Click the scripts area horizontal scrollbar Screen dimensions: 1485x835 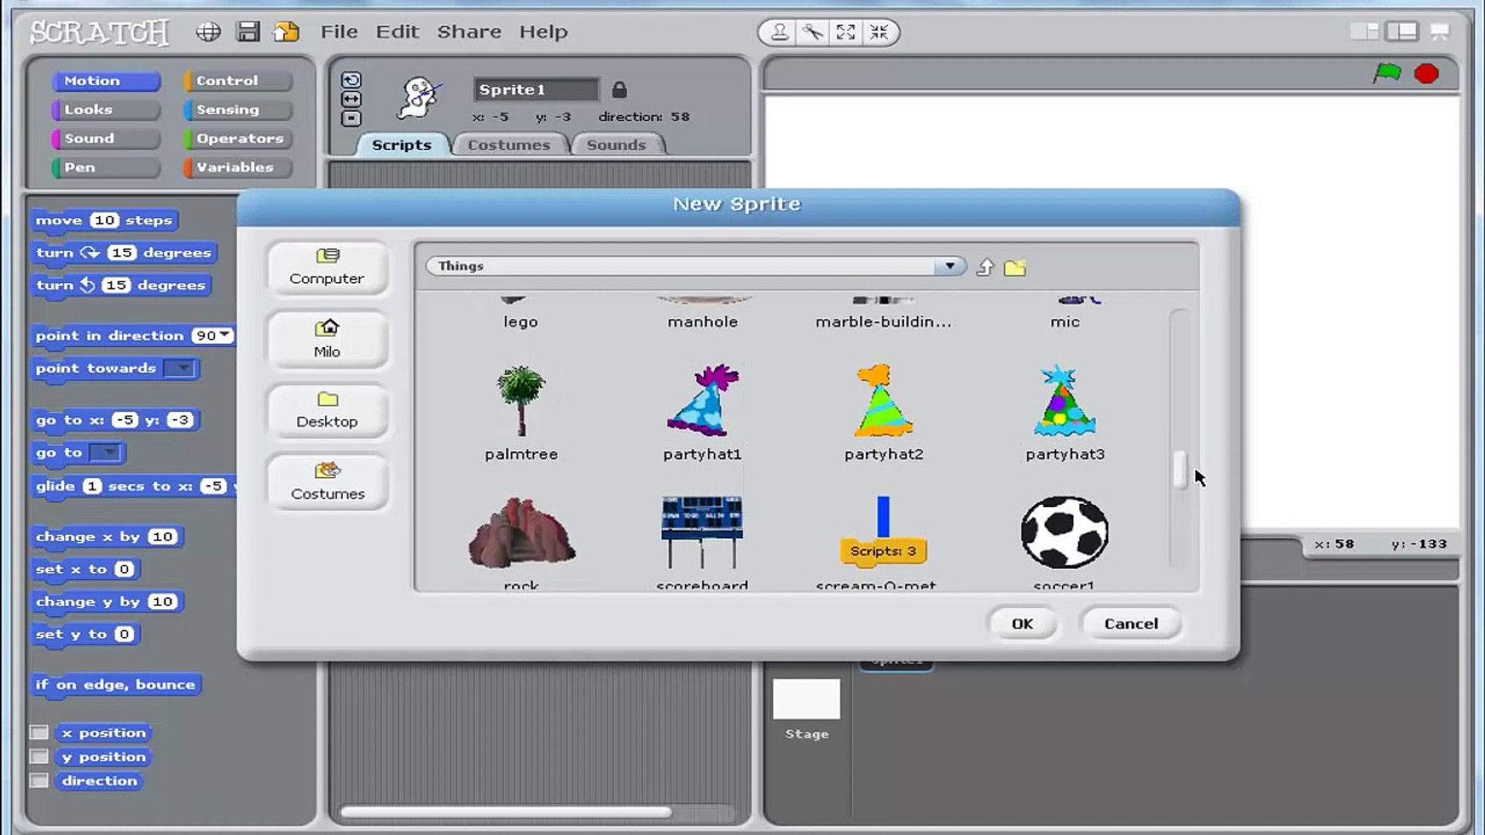tap(506, 812)
